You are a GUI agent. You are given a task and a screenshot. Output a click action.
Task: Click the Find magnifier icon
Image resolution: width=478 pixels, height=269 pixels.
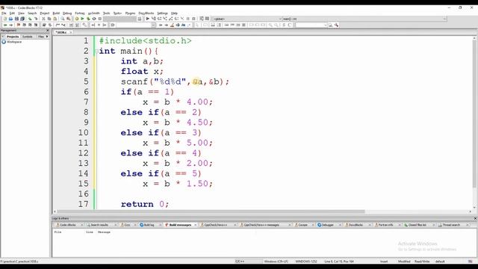[63, 19]
